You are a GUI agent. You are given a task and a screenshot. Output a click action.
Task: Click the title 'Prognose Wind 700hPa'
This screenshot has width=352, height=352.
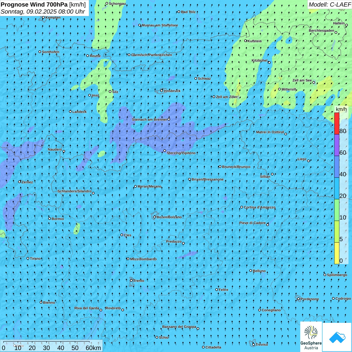pyautogui.click(x=34, y=4)
